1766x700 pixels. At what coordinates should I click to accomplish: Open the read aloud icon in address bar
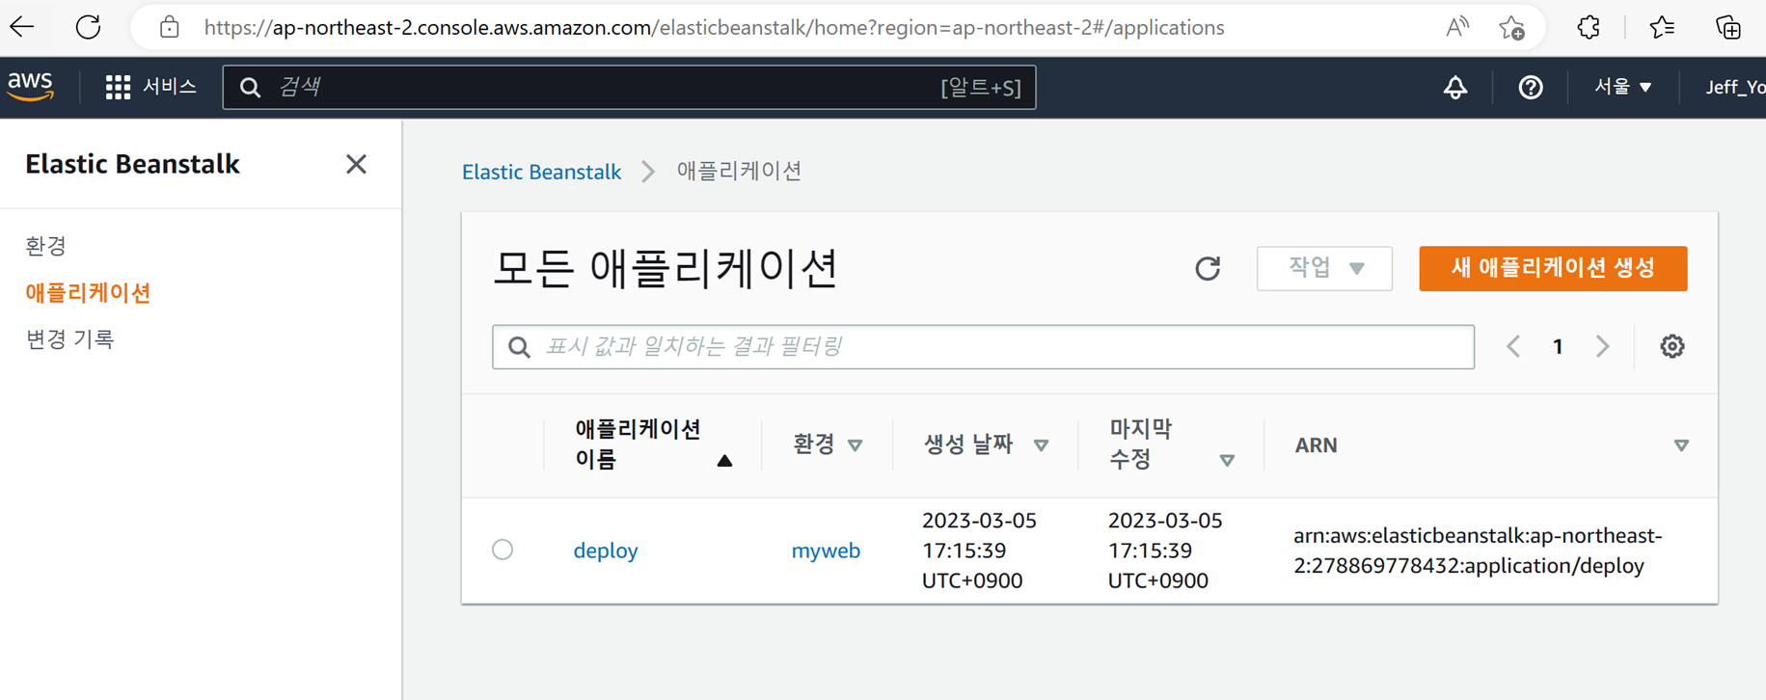point(1457,27)
